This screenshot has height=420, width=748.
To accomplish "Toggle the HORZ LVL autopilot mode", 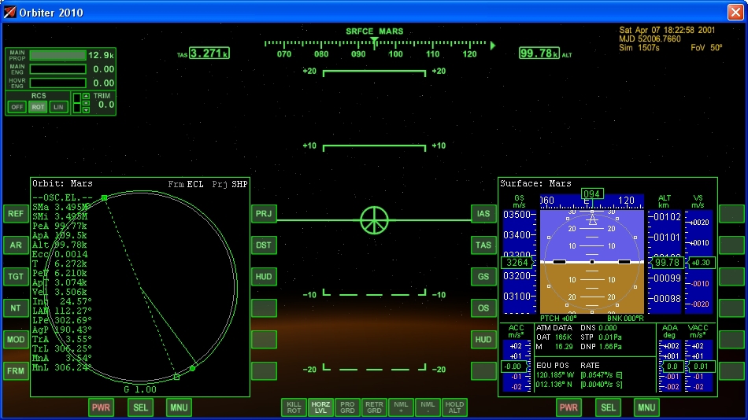I will pyautogui.click(x=320, y=407).
